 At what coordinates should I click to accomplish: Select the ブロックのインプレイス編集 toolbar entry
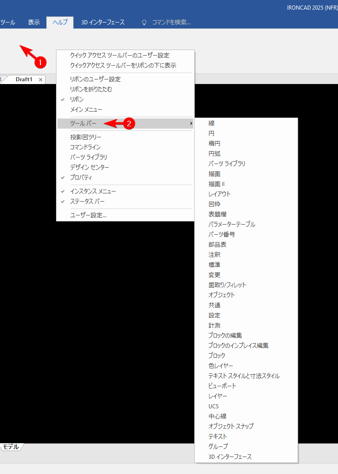(x=246, y=345)
